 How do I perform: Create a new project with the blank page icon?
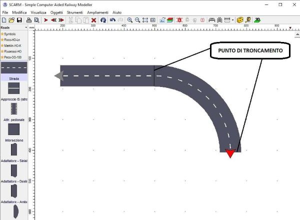tap(4, 20)
